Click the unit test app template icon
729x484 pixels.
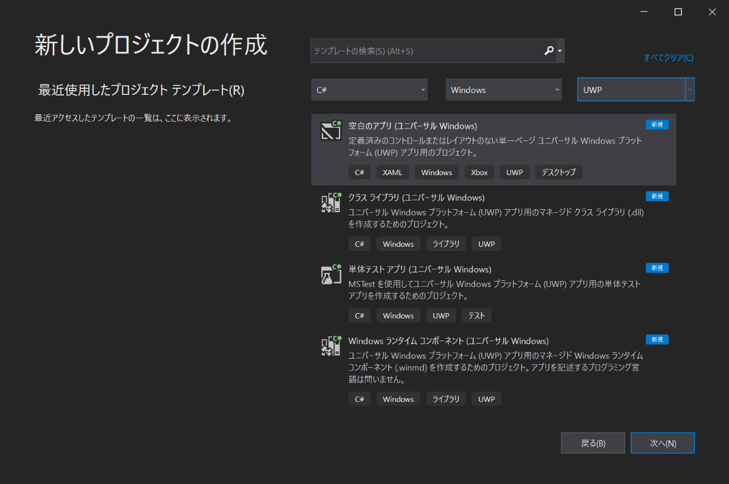pos(331,274)
